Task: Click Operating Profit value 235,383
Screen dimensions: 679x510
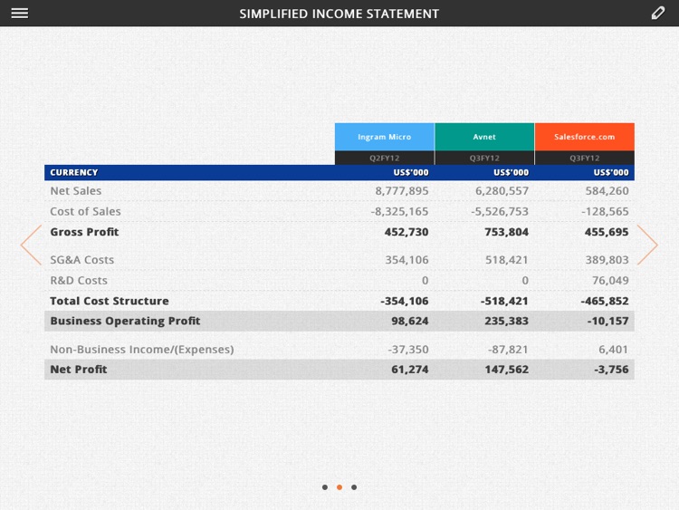Action: (x=507, y=321)
